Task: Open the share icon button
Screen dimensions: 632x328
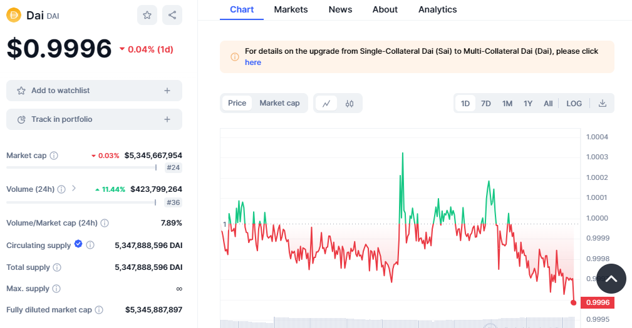Action: 172,15
